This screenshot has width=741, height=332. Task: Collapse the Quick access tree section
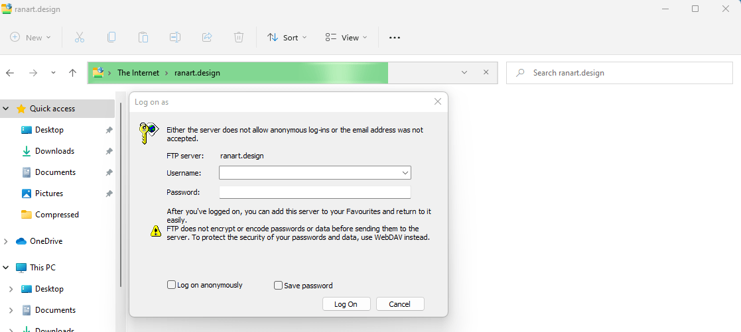(6, 109)
